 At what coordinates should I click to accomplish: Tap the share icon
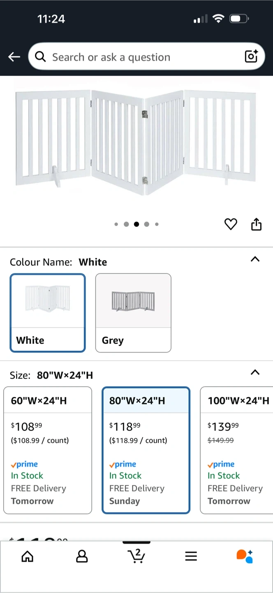[256, 224]
